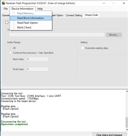Image resolution: width=128 pixels, height=136 pixels.
Task: Click the Renesas Flash Programmer app icon
Action: pyautogui.click(x=4, y=3)
